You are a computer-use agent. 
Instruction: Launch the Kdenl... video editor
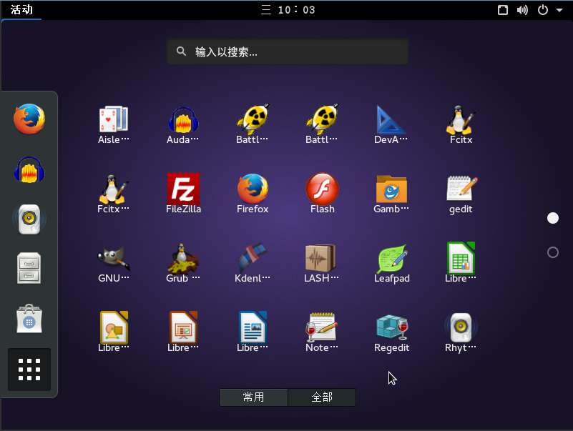click(x=252, y=263)
